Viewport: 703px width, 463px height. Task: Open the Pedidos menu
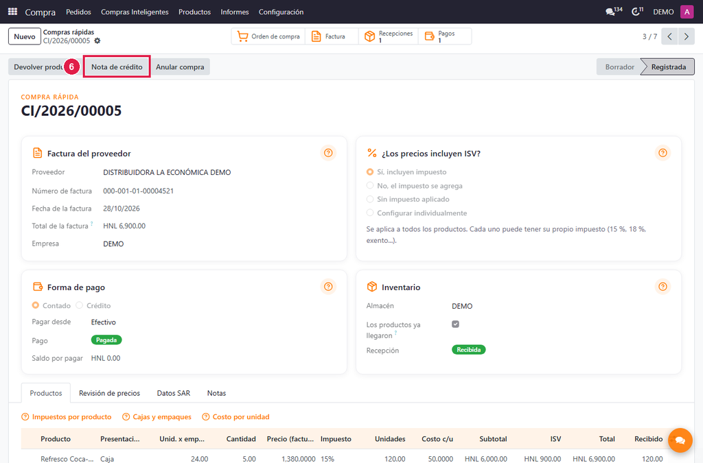tap(78, 12)
